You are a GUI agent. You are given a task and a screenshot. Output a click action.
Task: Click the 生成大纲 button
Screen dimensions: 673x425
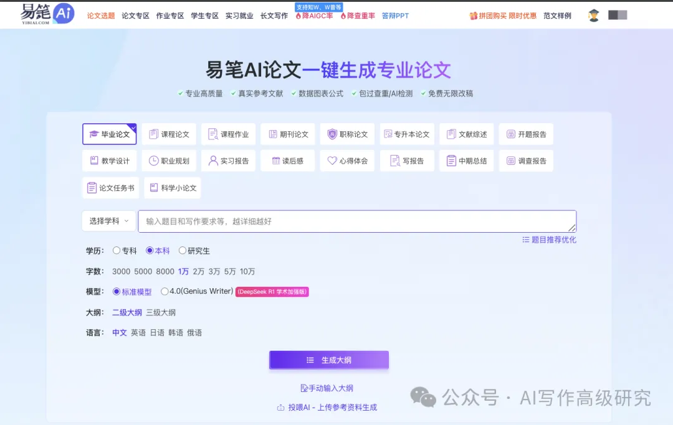click(x=329, y=360)
